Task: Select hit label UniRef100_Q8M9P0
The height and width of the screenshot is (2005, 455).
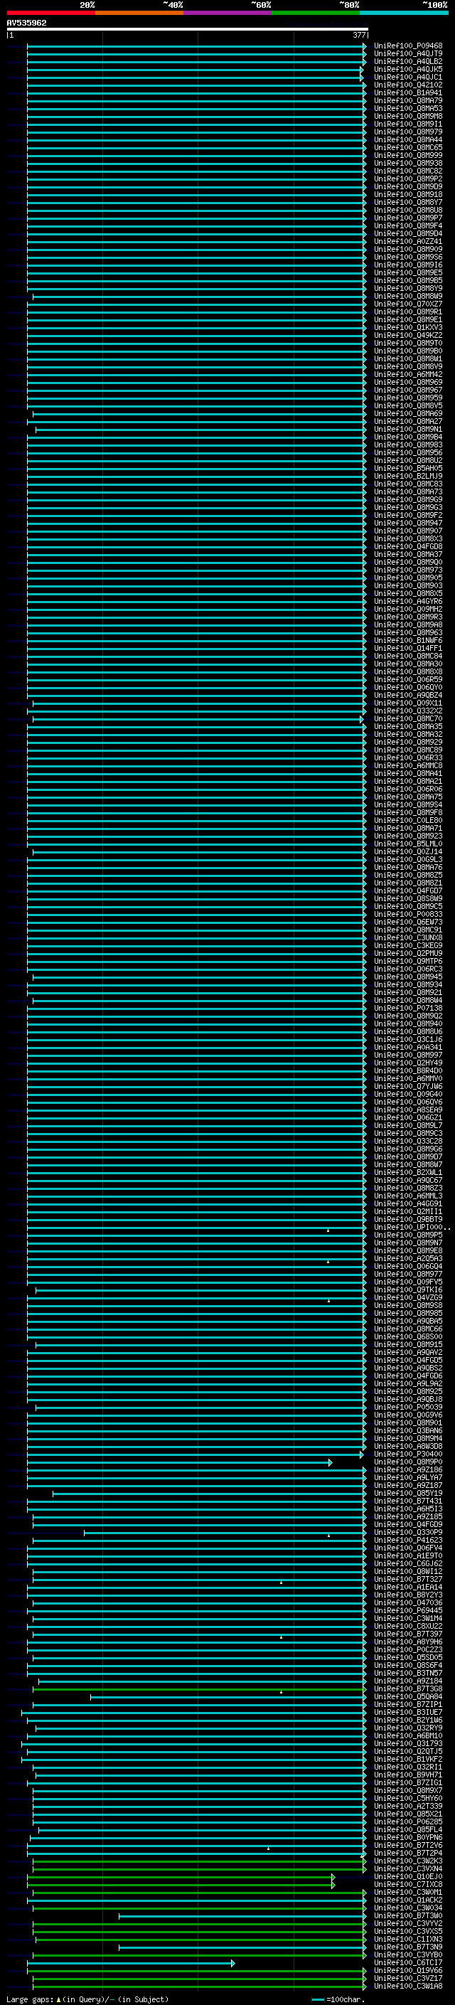Action: (408, 1462)
